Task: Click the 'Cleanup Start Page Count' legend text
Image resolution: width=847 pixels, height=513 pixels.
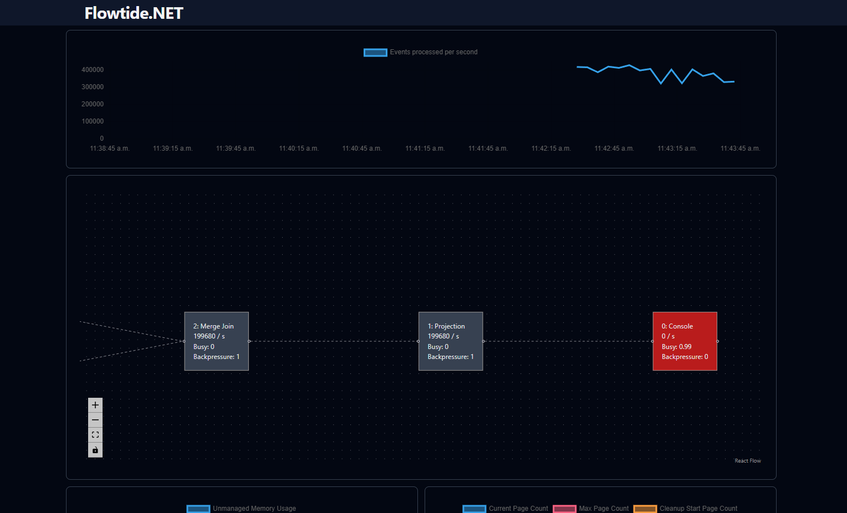Action: point(698,509)
